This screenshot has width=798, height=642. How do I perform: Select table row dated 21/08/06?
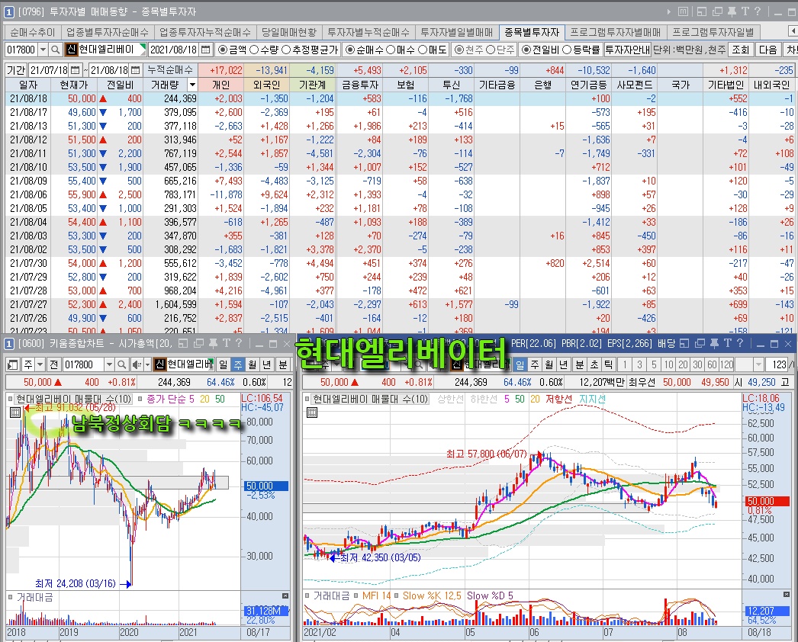[399, 194]
